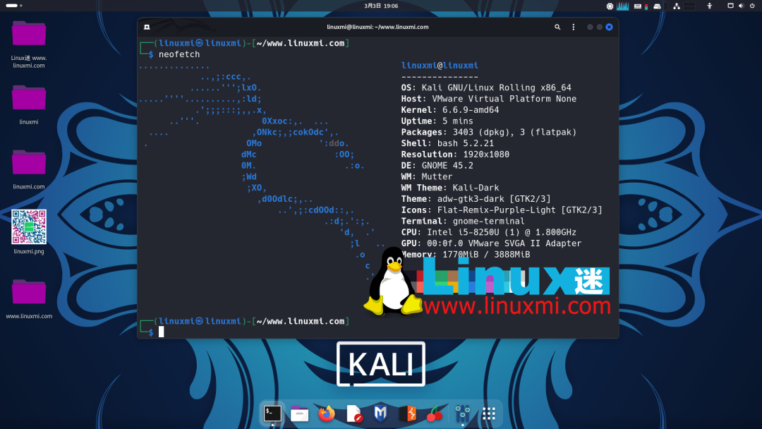Select the linuxmi desktop folder

point(29,105)
